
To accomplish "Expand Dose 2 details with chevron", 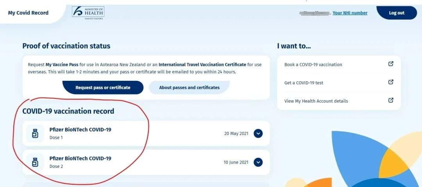I will 258,162.
